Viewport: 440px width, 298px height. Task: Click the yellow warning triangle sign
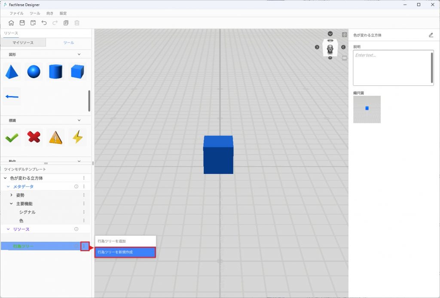pos(55,137)
